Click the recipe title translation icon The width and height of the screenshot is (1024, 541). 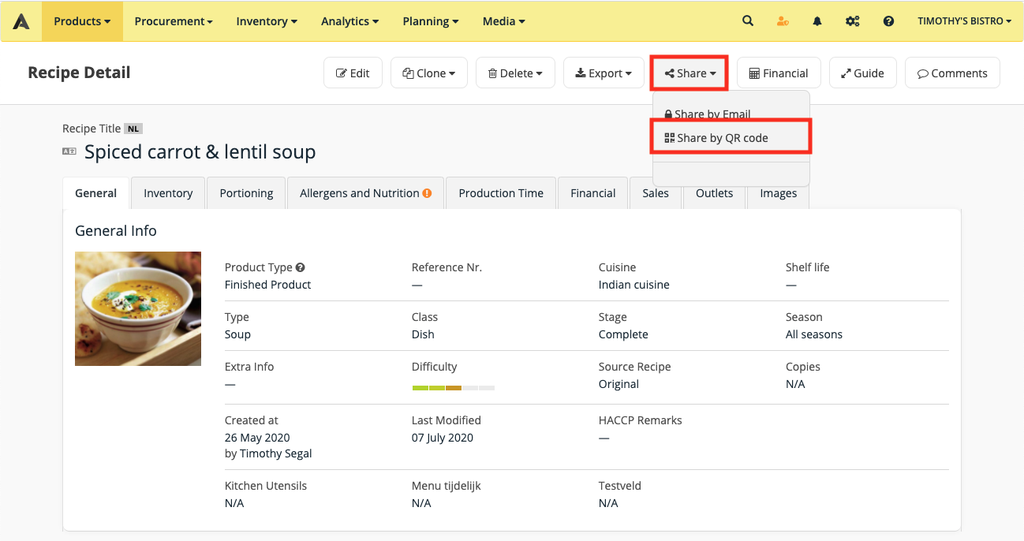pos(69,151)
